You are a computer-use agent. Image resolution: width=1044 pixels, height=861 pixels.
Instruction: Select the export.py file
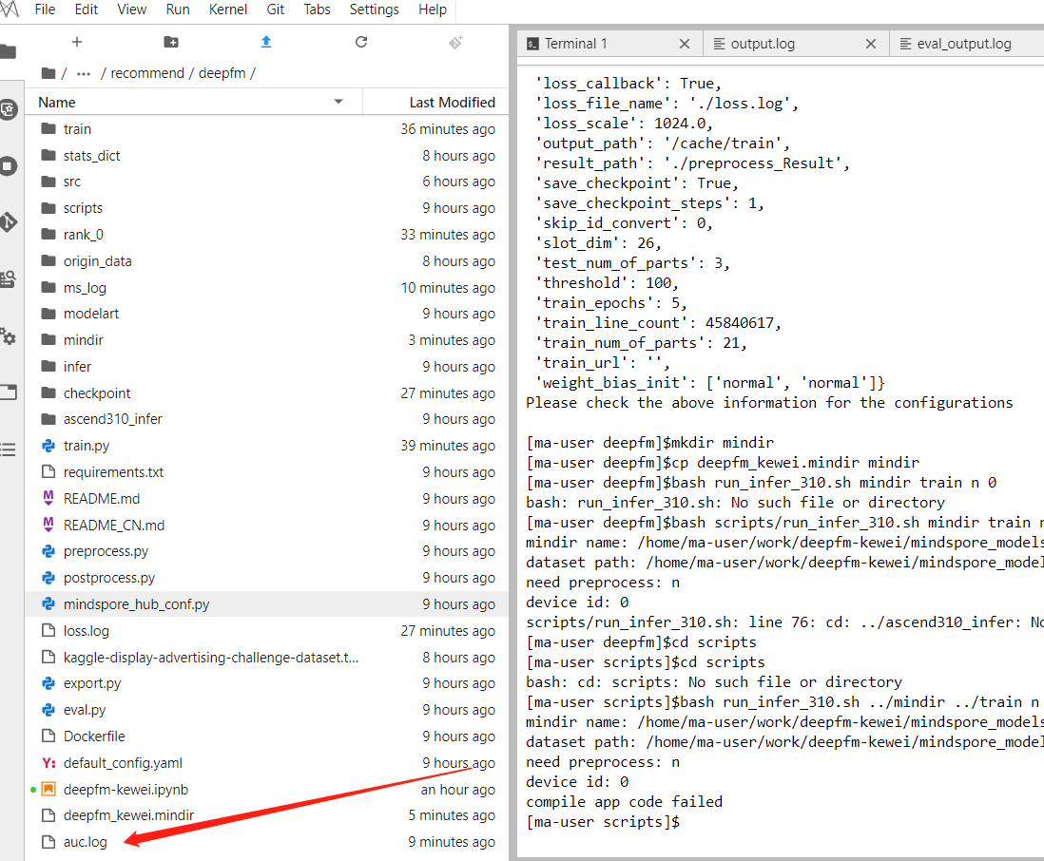267,683
